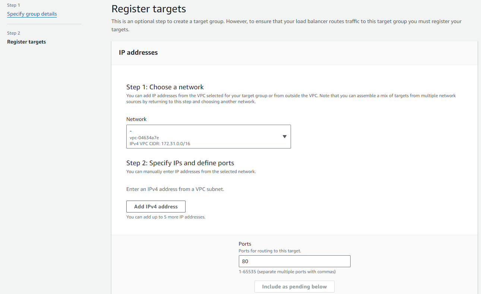Click the Ports field label
The width and height of the screenshot is (481, 294).
(245, 244)
